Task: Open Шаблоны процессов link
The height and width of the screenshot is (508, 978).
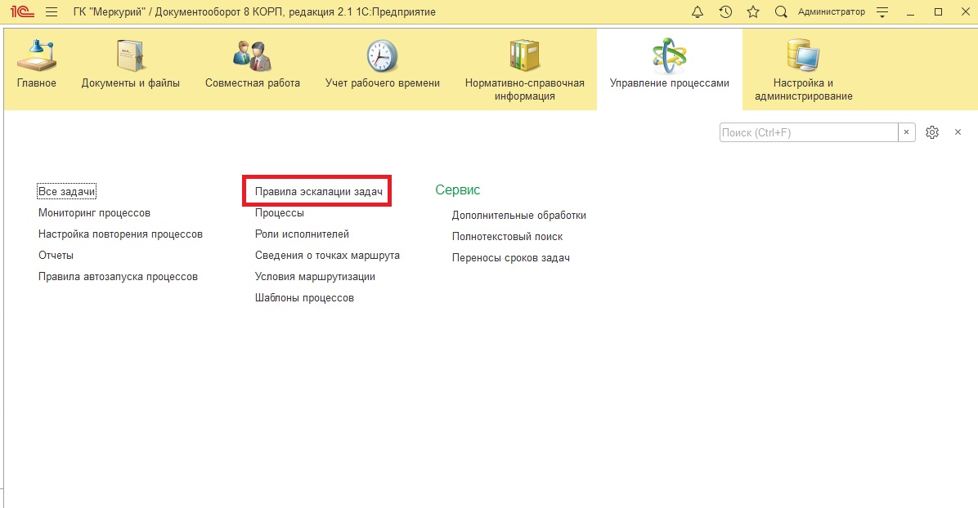Action: (x=304, y=298)
